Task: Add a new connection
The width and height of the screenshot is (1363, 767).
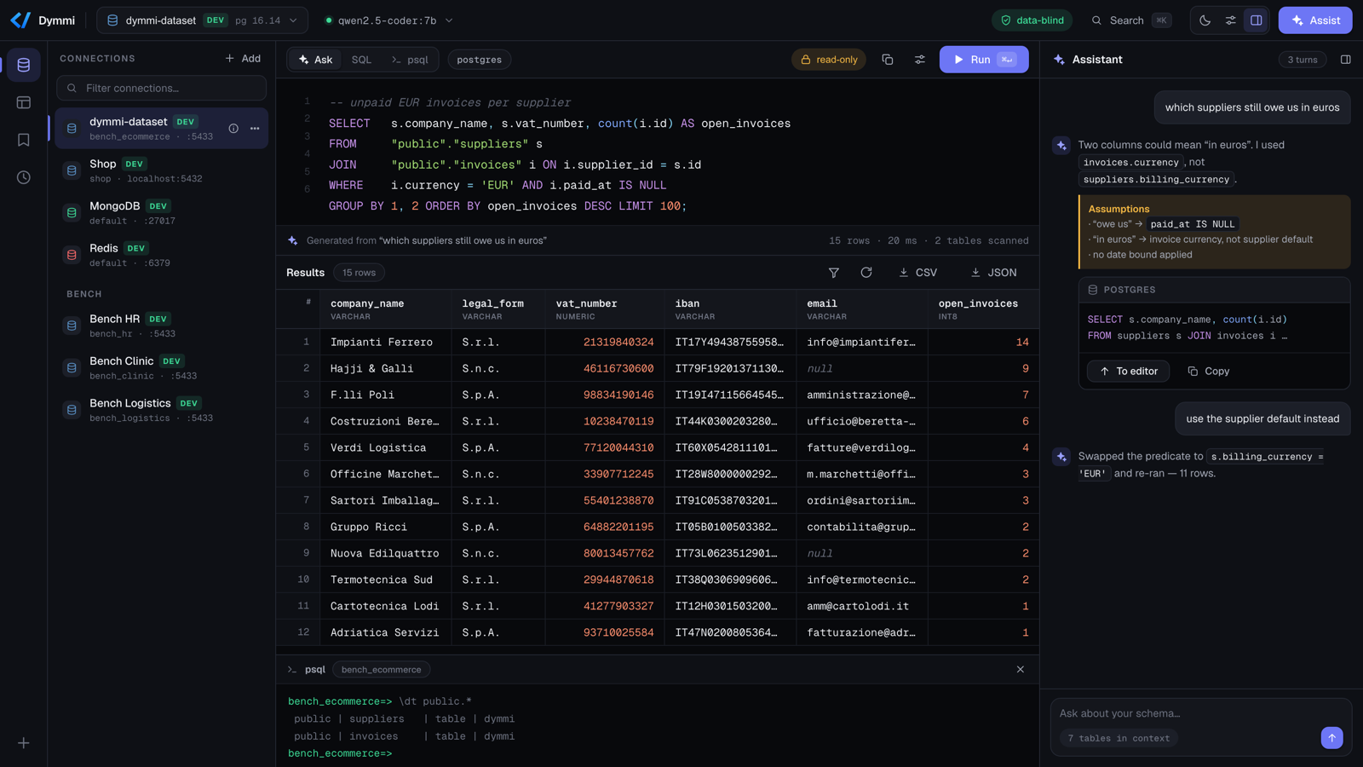Action: (x=243, y=59)
